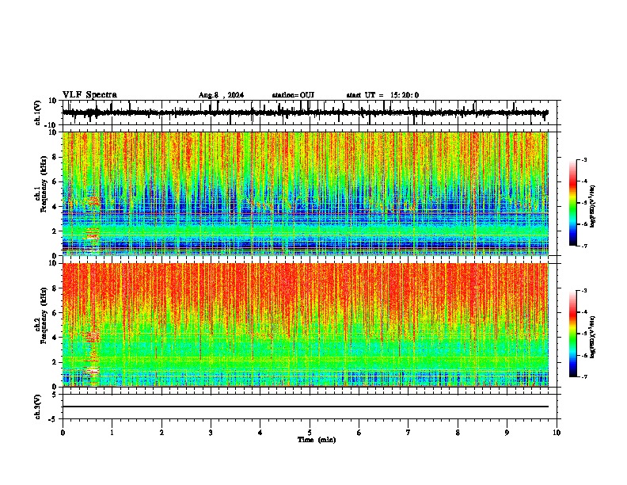The height and width of the screenshot is (485, 627).
Task: Click the ch.3 flat voltage line plot
Action: click(306, 407)
